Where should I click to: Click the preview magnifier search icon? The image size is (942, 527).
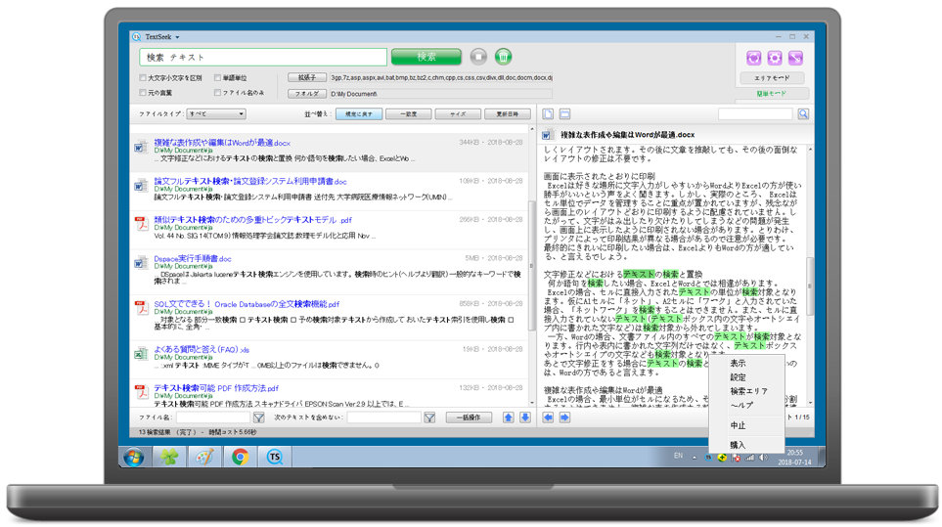(x=803, y=114)
